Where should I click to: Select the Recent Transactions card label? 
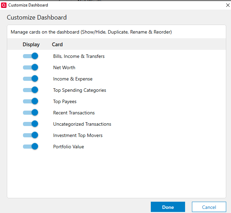[x=74, y=113]
